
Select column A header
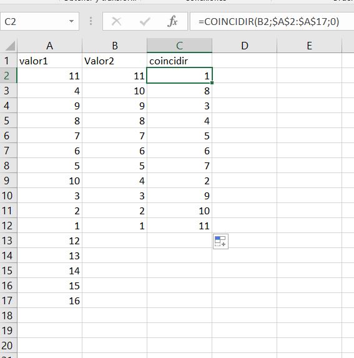pos(50,46)
